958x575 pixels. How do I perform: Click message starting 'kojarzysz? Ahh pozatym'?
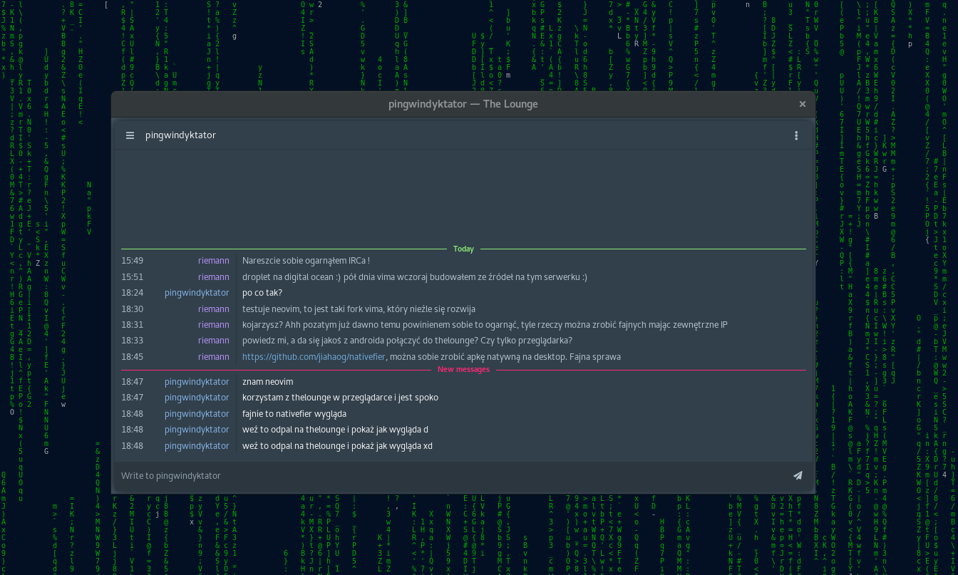(x=485, y=325)
